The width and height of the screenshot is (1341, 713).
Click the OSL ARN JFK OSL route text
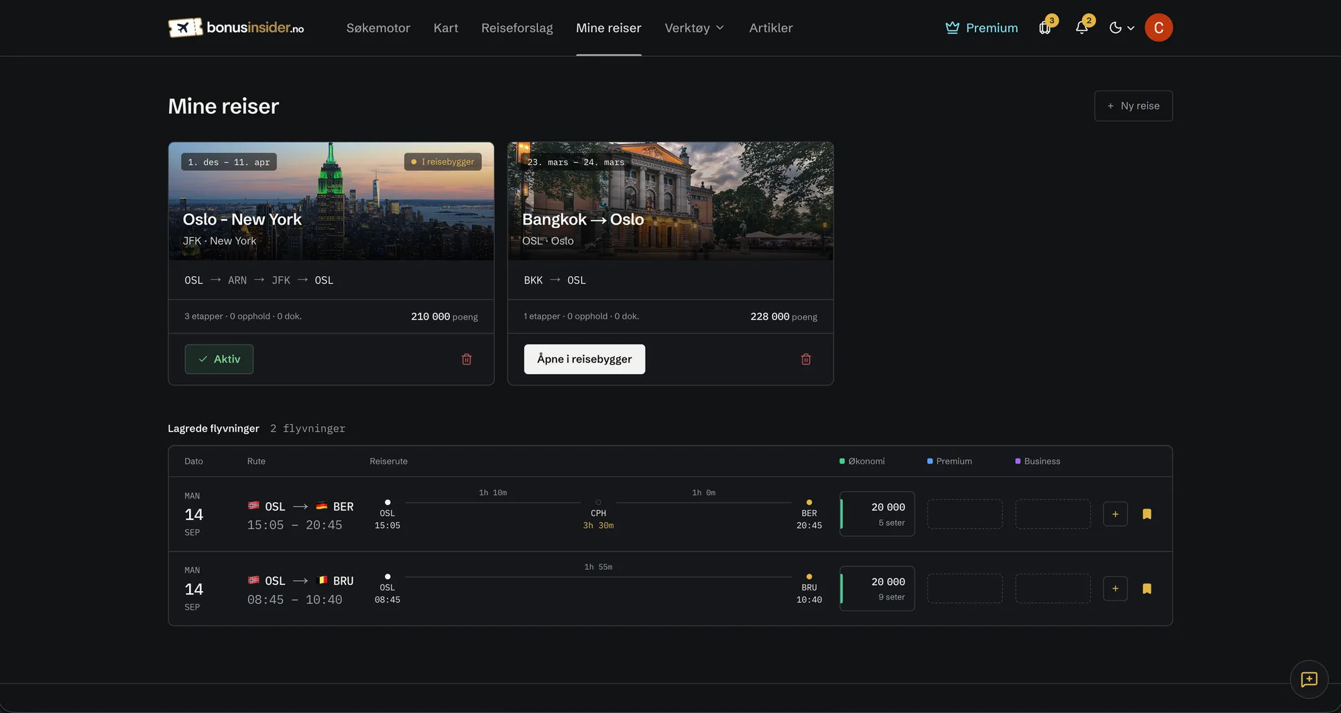coord(259,280)
